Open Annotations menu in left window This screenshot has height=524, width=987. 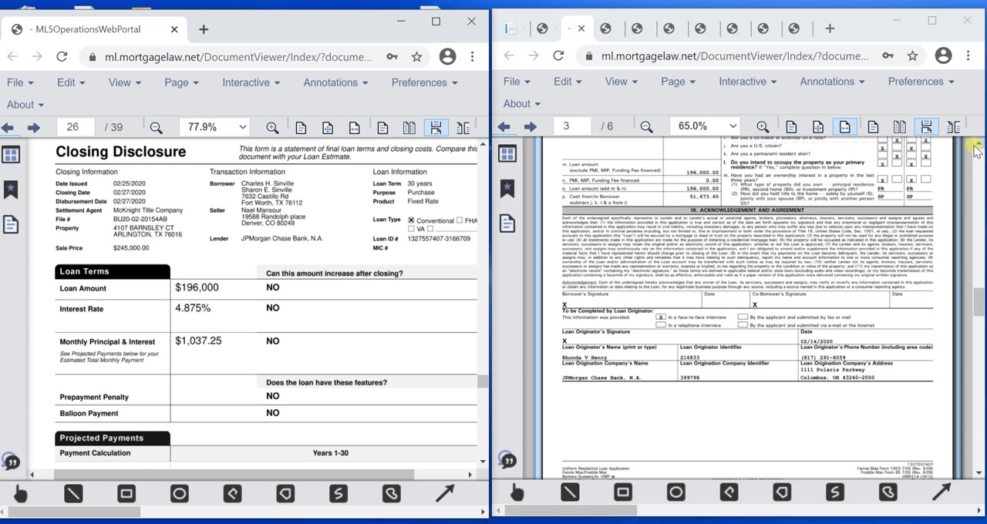tap(336, 82)
